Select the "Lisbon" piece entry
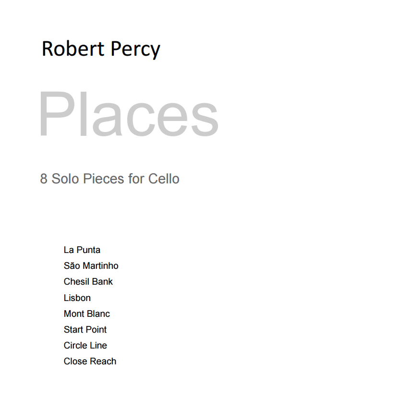 [x=77, y=298]
